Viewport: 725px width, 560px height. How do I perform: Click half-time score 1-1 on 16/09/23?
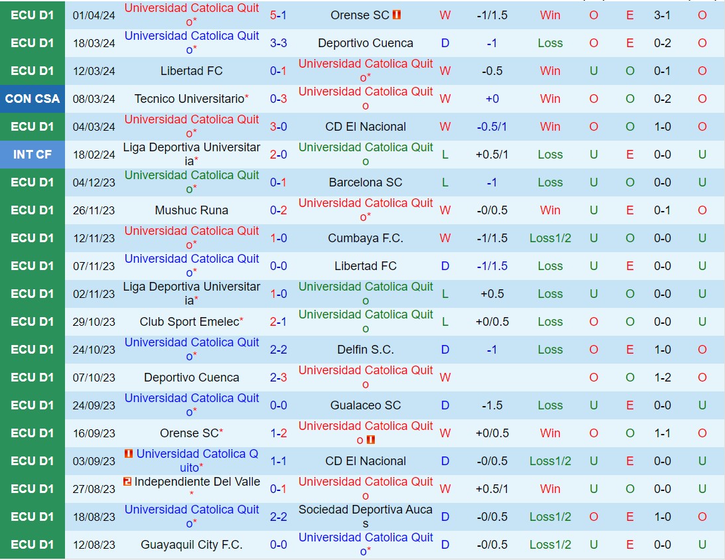[x=662, y=433]
